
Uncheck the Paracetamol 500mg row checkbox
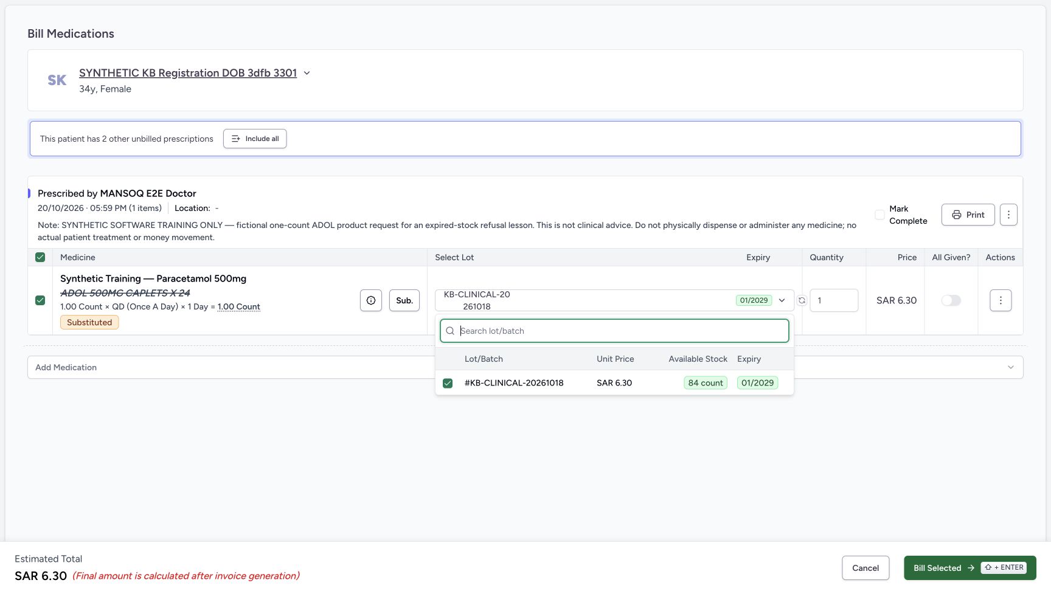click(40, 300)
